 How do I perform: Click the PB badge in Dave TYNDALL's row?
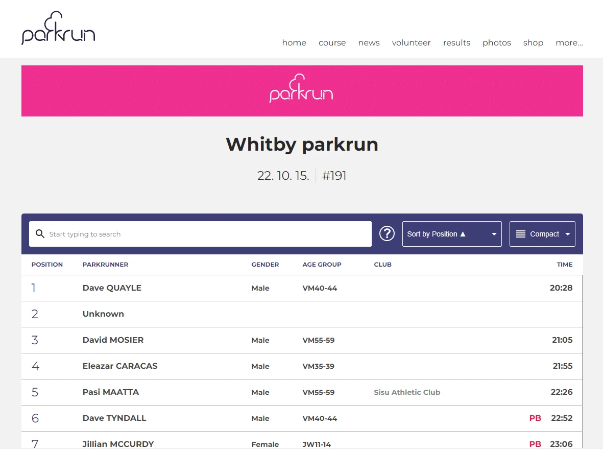click(x=535, y=418)
